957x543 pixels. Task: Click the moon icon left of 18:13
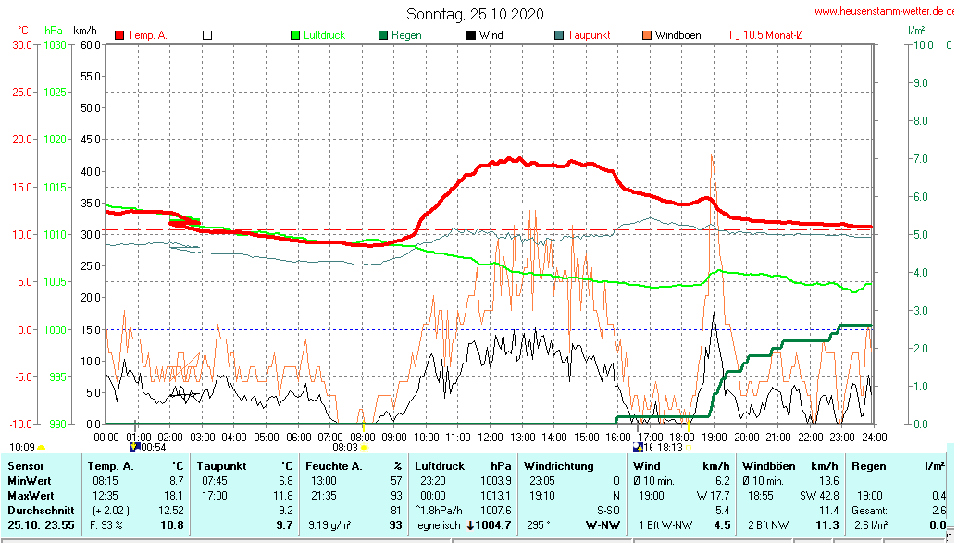638,447
